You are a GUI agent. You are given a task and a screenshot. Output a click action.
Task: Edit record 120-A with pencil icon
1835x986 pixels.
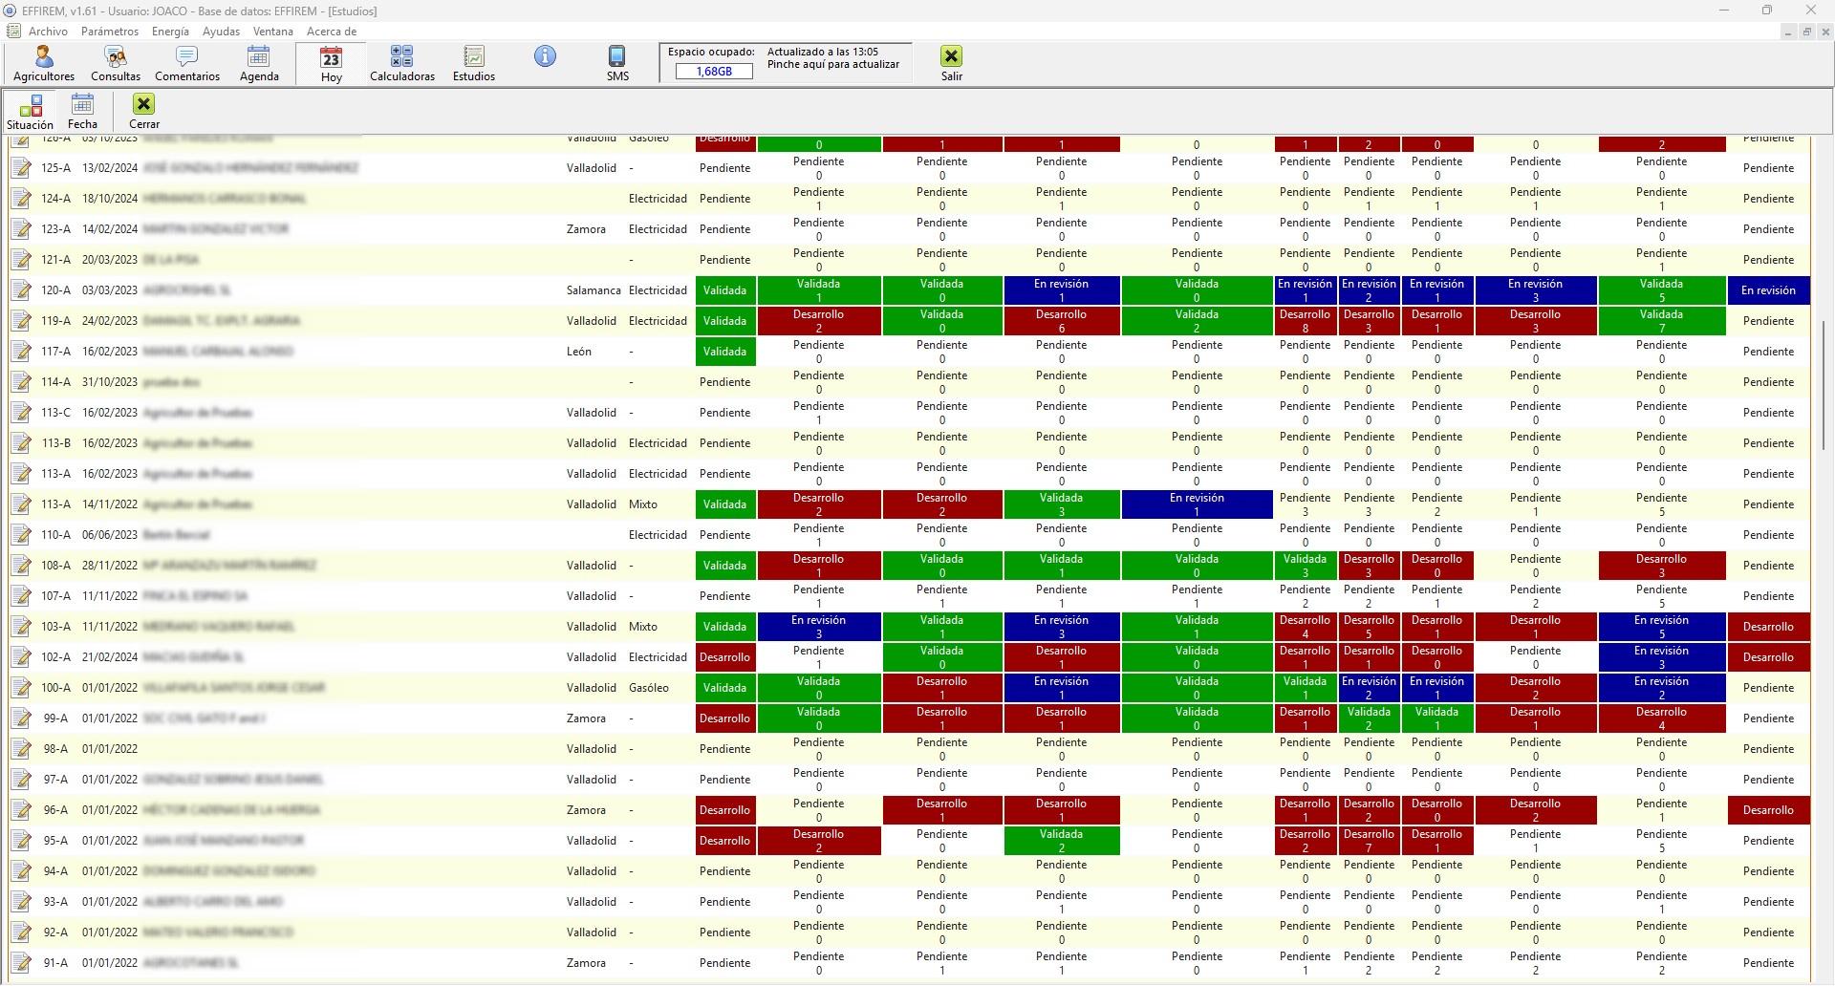coord(21,290)
